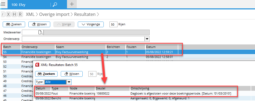
Task: Add a new tab with plus icon
Action: [72, 4]
